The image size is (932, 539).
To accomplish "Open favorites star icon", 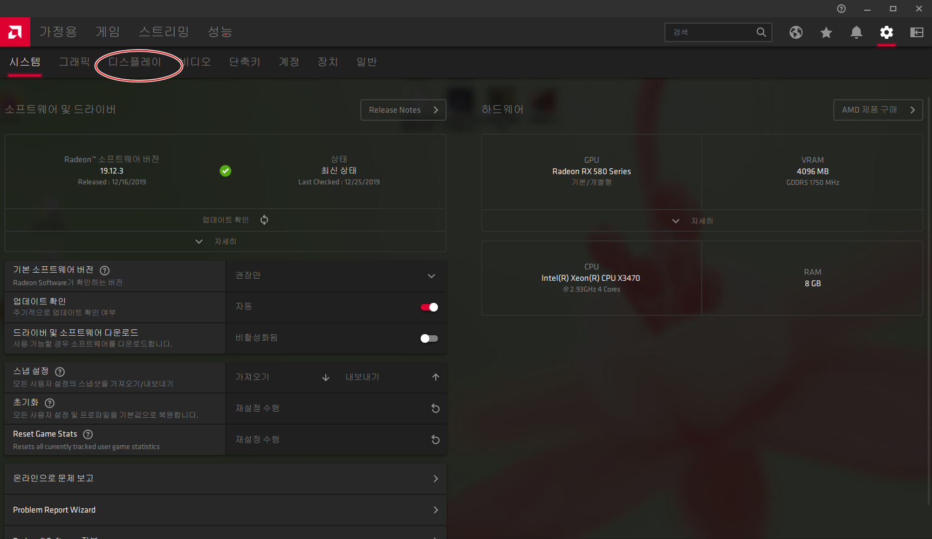I will [826, 32].
